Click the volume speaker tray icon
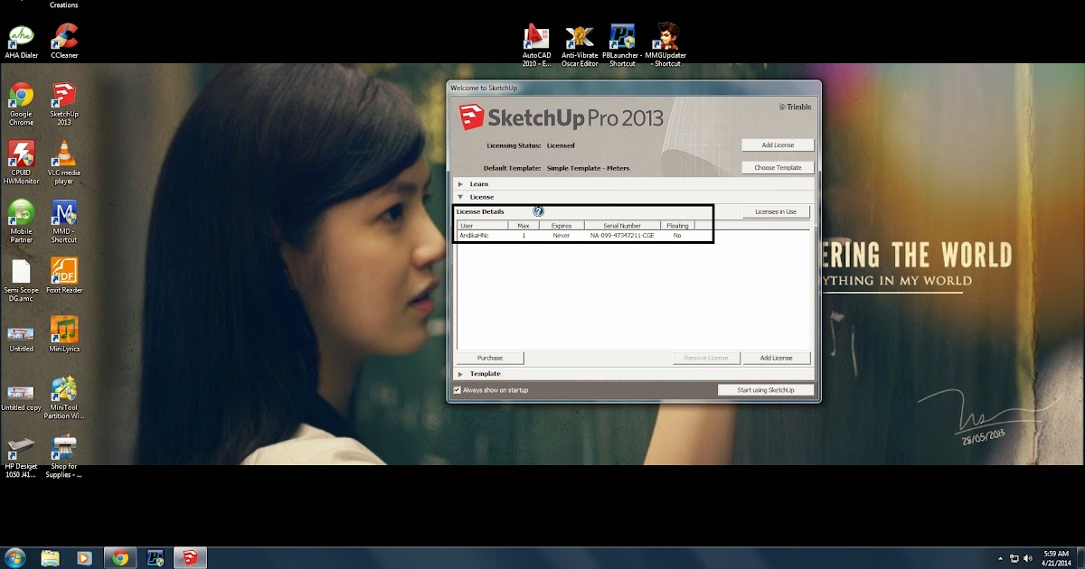 (x=1028, y=558)
